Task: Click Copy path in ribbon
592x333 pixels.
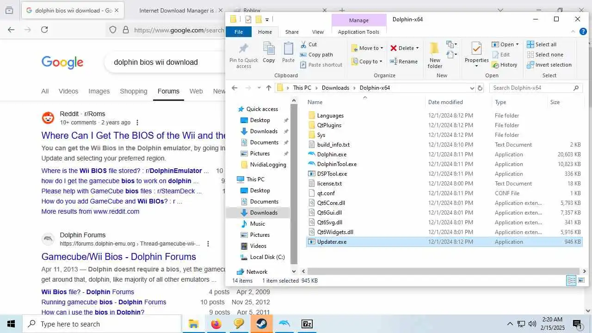Action: click(x=316, y=55)
